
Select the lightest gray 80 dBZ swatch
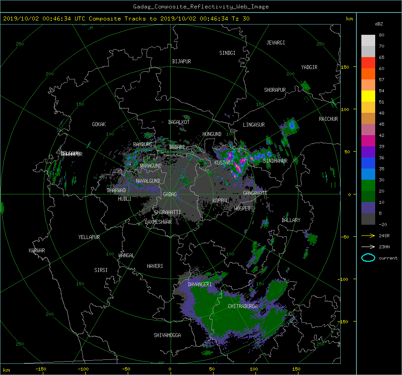[x=368, y=41]
